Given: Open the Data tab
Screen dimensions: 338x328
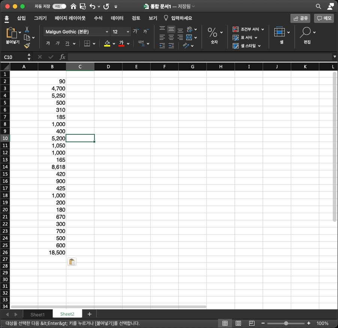Looking at the screenshot, I should point(117,18).
